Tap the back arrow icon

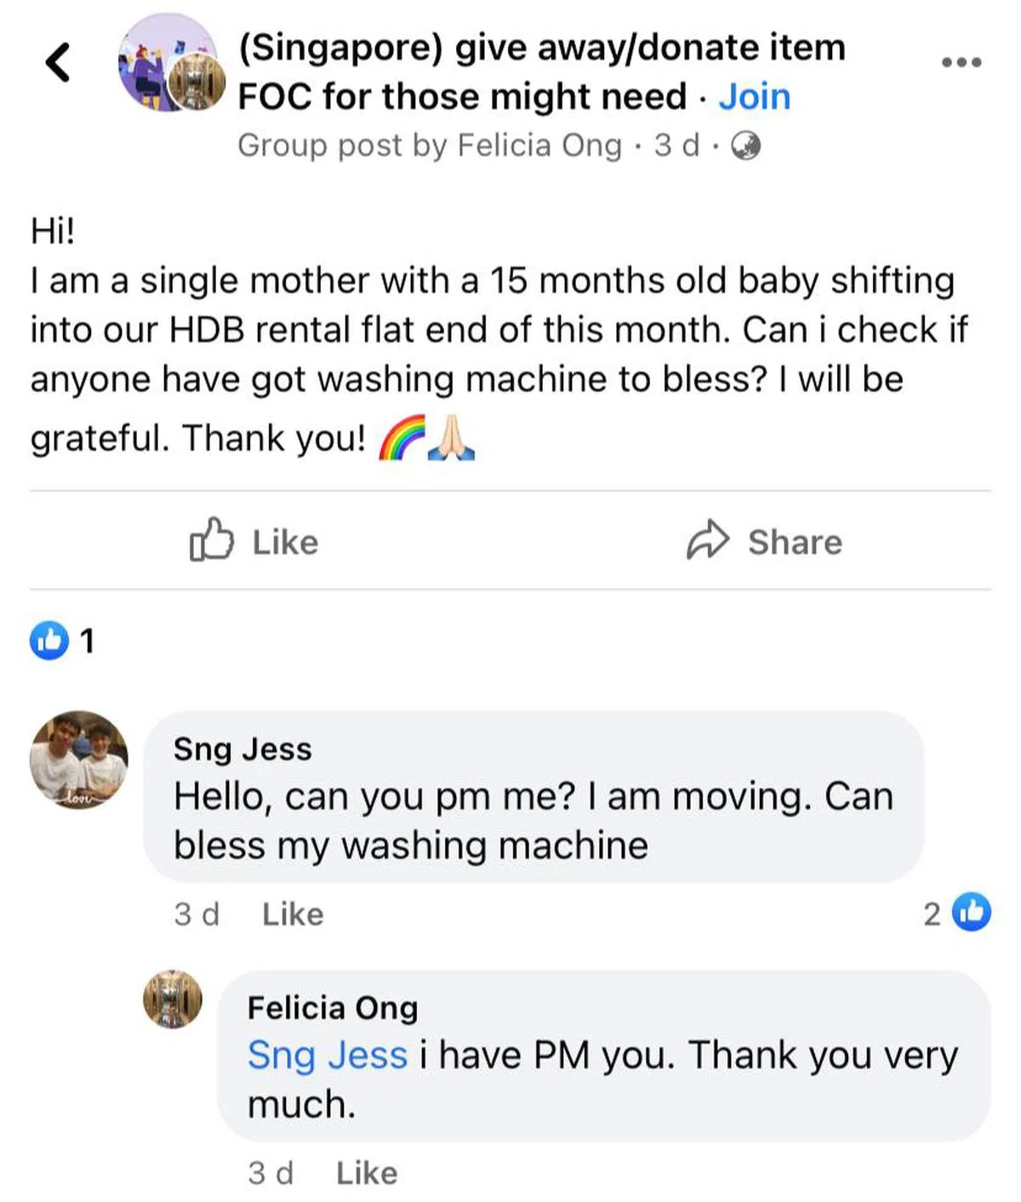coord(58,62)
